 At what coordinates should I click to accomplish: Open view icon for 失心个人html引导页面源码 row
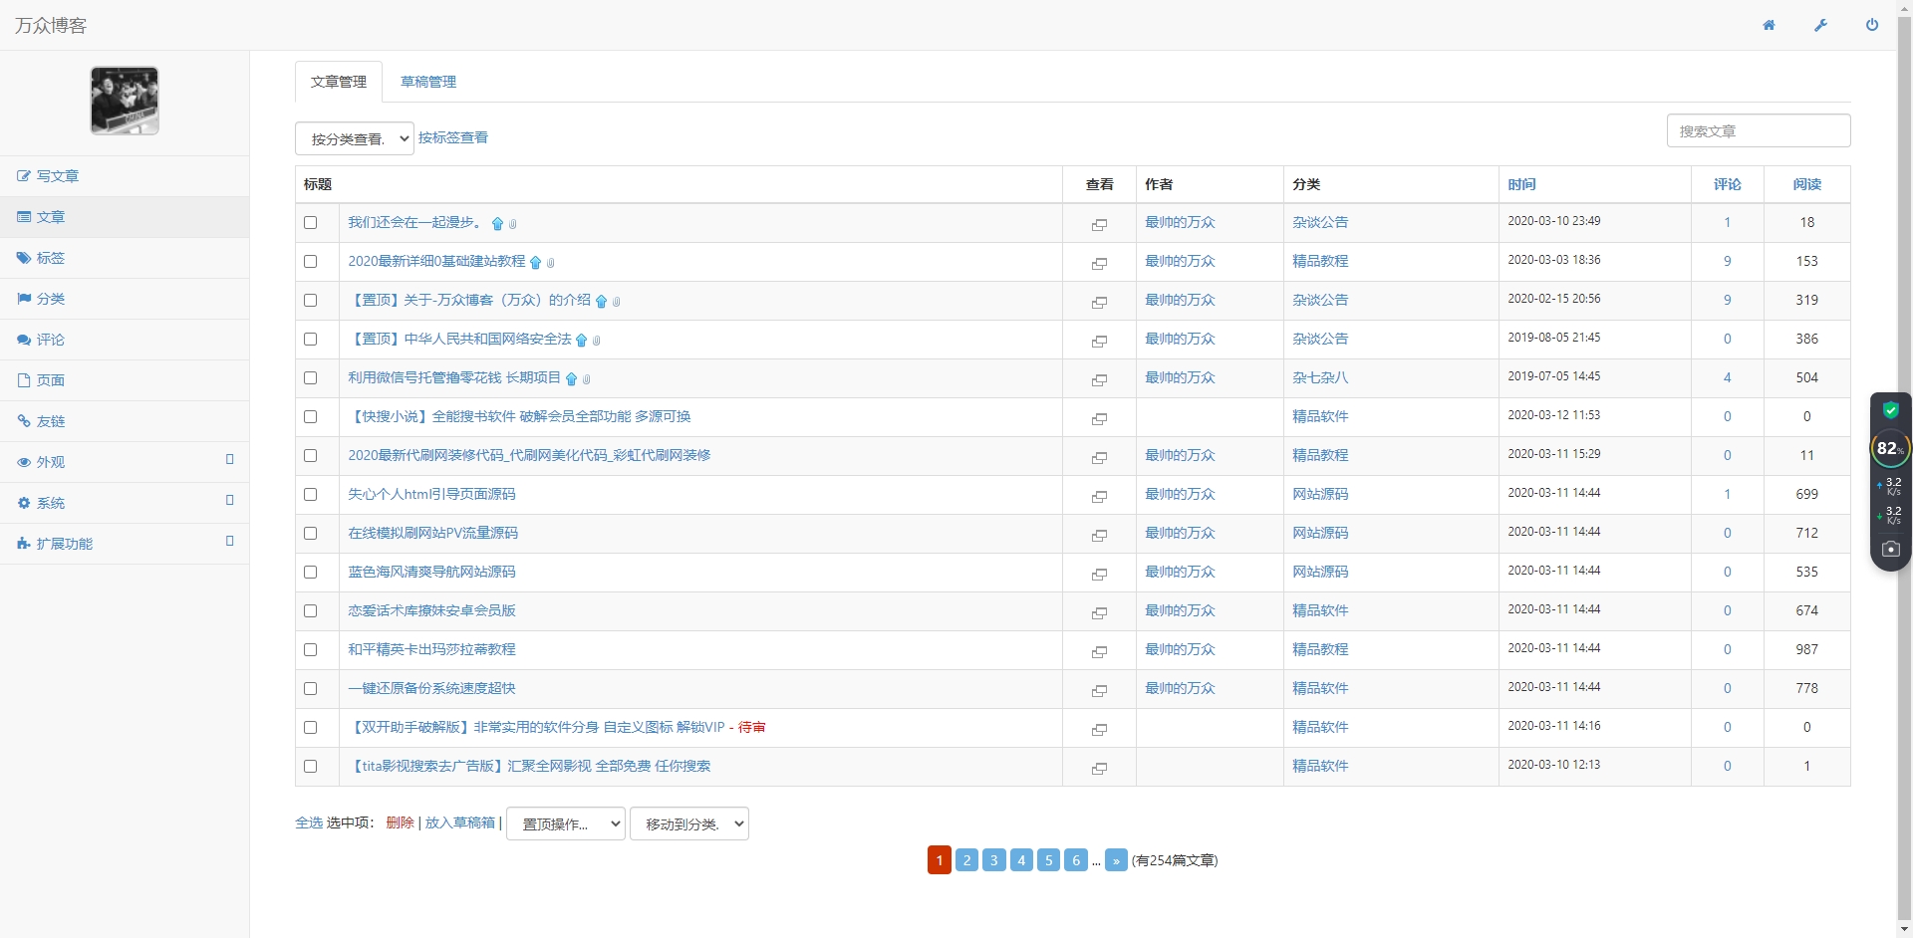1099,496
